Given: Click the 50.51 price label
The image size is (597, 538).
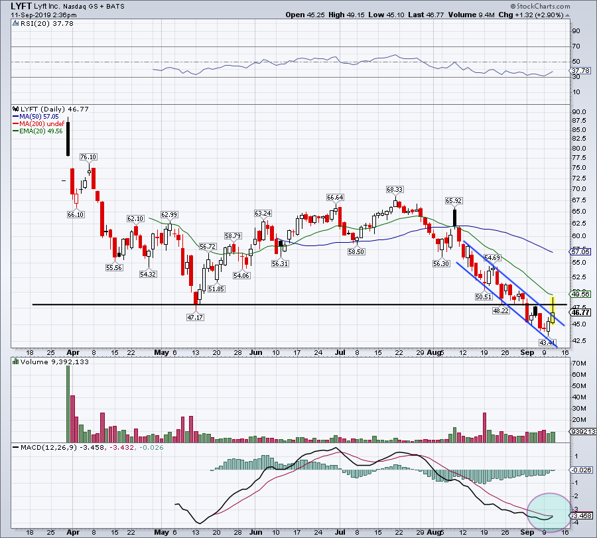Looking at the screenshot, I should click(x=484, y=297).
